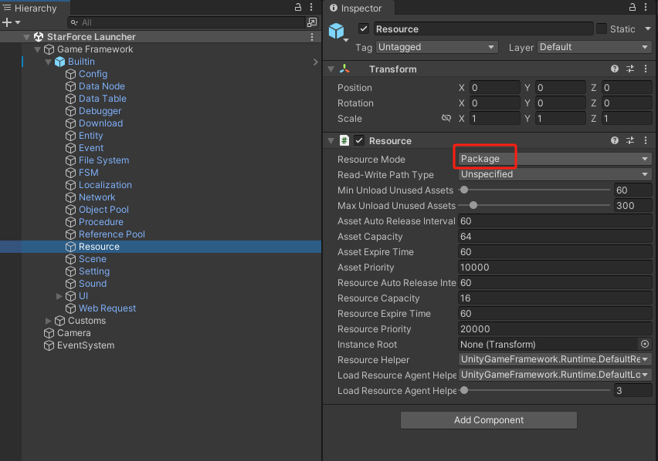
Task: Open the Instance Root object picker
Action: tap(645, 345)
